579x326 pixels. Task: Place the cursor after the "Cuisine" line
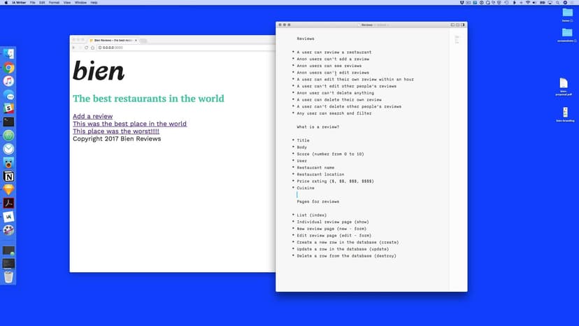[x=315, y=188]
